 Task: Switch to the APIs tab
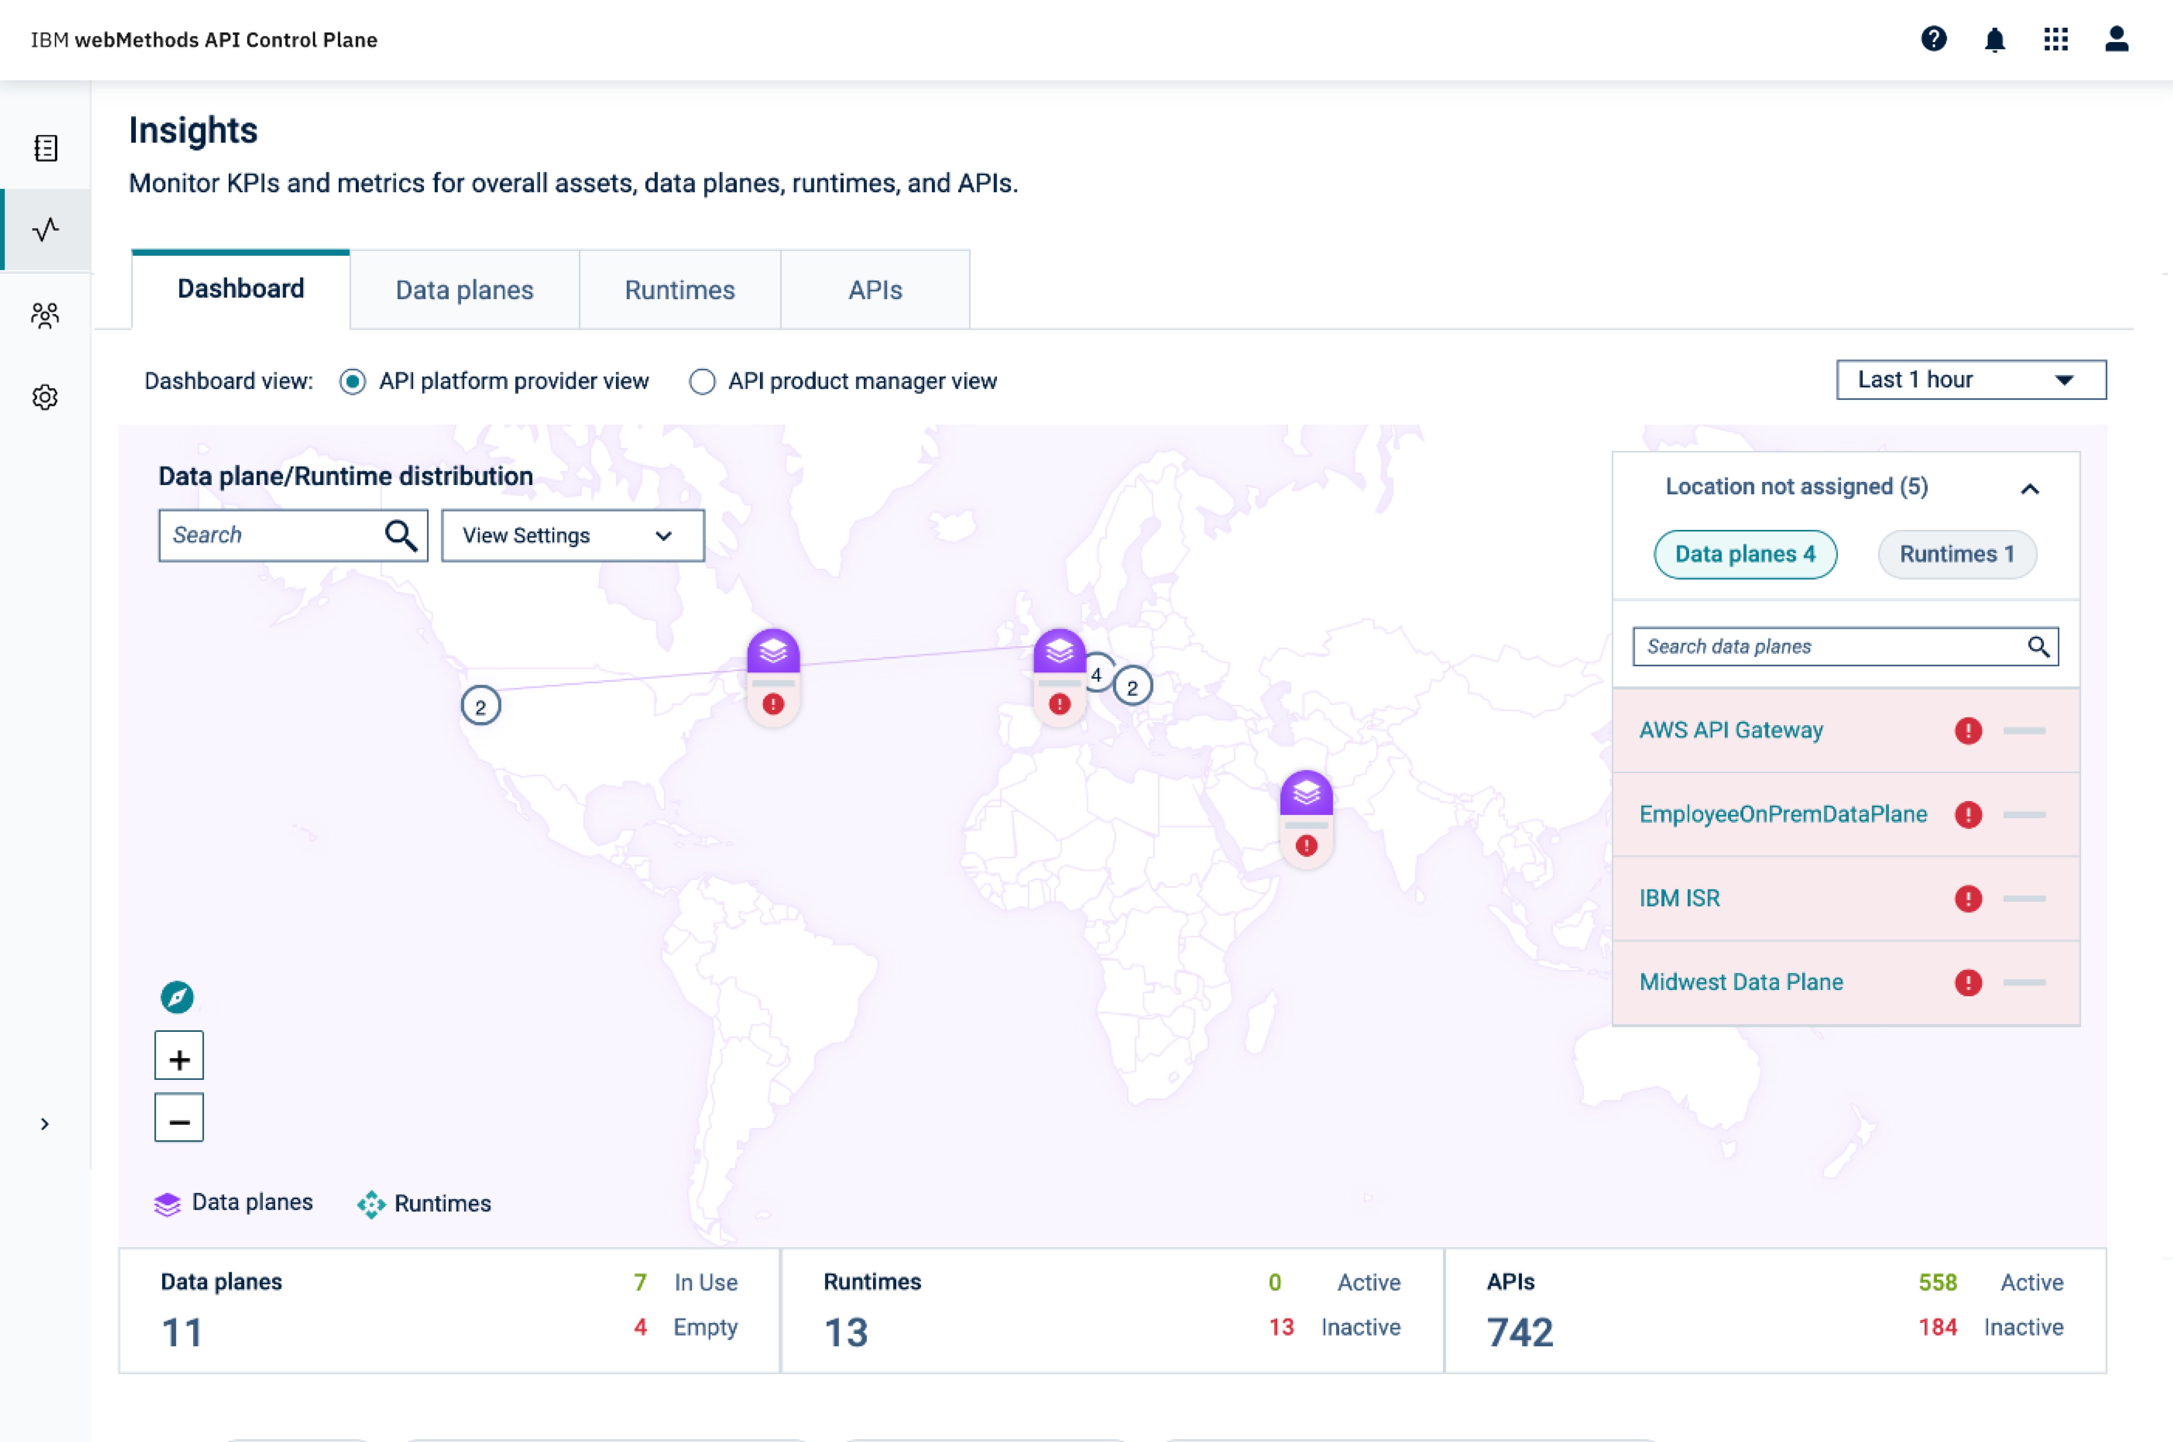875,290
